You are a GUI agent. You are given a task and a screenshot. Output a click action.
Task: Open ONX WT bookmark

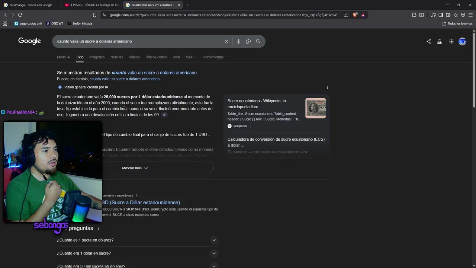pyautogui.click(x=55, y=23)
